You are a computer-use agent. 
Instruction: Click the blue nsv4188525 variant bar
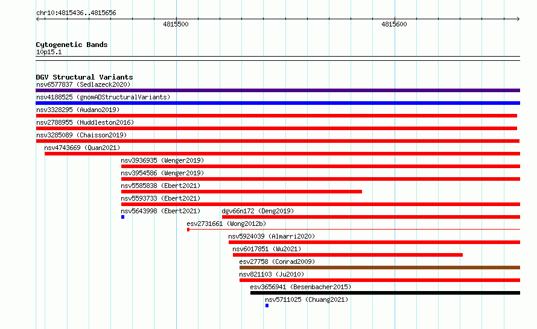click(x=278, y=103)
